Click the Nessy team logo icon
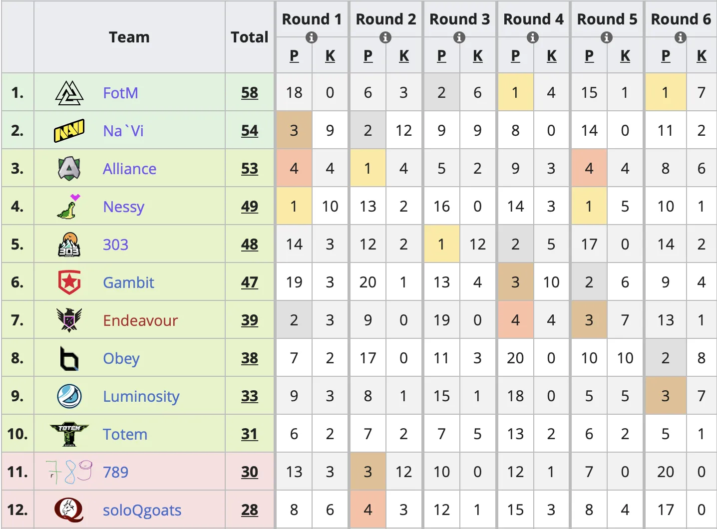 (x=69, y=207)
